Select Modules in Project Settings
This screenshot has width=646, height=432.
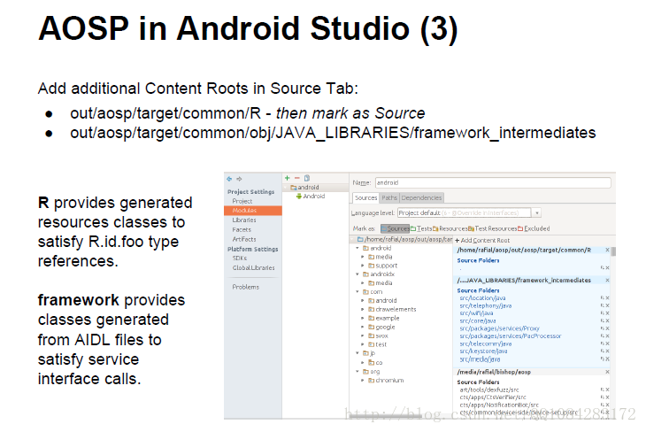[x=253, y=211]
